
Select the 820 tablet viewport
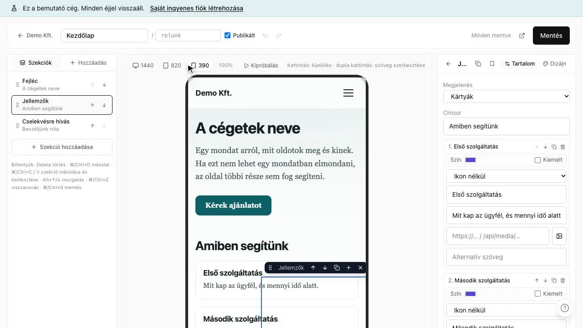[172, 66]
